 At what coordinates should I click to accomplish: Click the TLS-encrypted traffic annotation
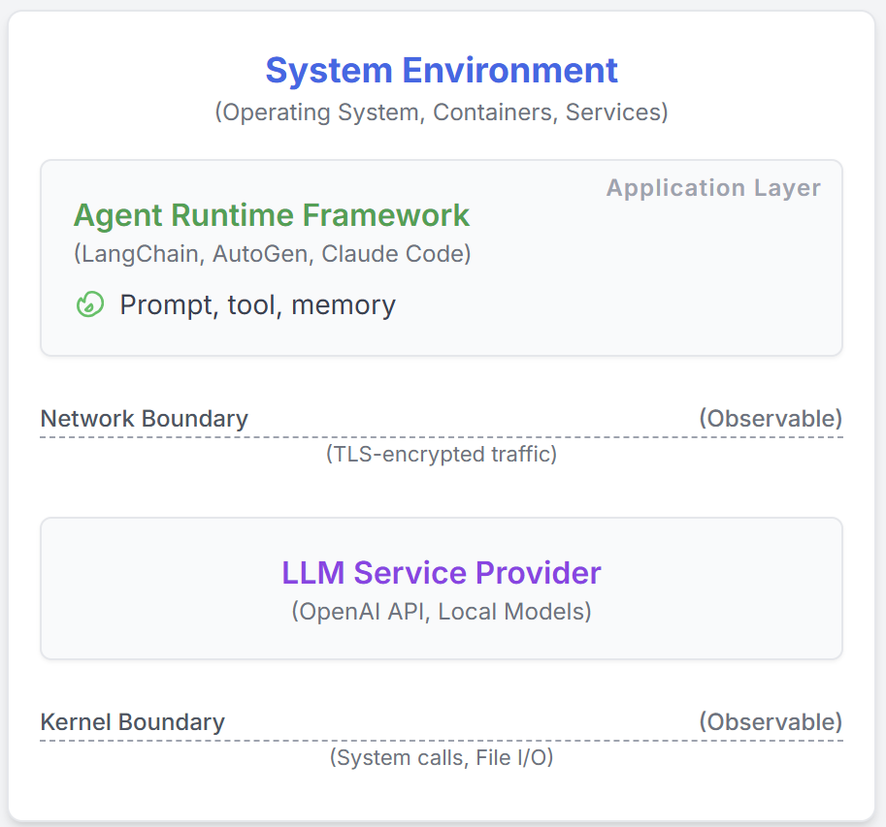click(442, 454)
